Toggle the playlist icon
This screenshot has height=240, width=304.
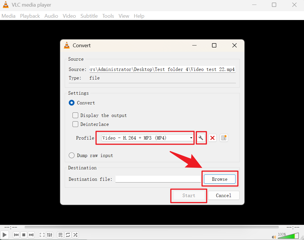[60, 235]
